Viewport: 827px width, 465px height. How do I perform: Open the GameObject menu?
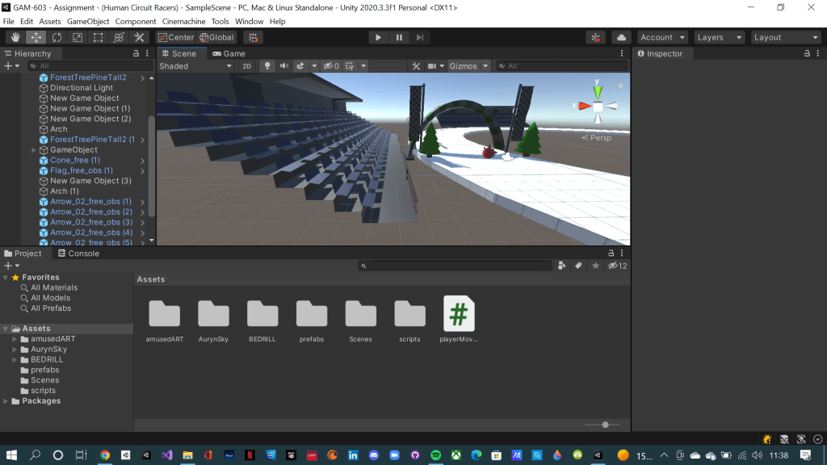[87, 21]
